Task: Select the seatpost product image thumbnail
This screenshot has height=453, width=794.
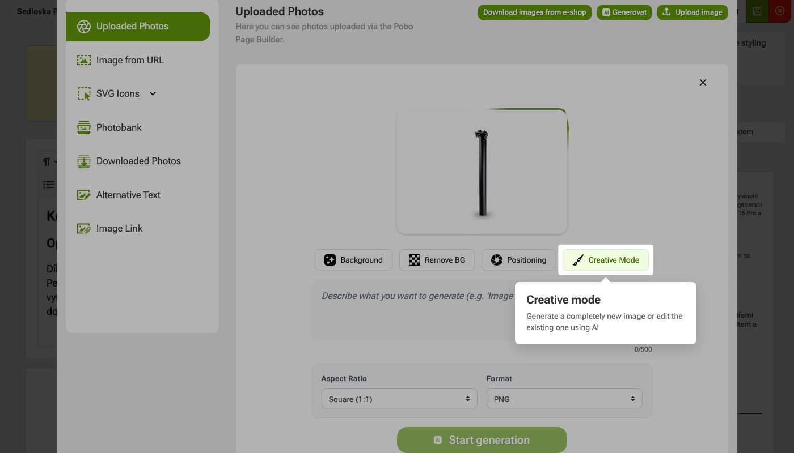Action: point(482,172)
